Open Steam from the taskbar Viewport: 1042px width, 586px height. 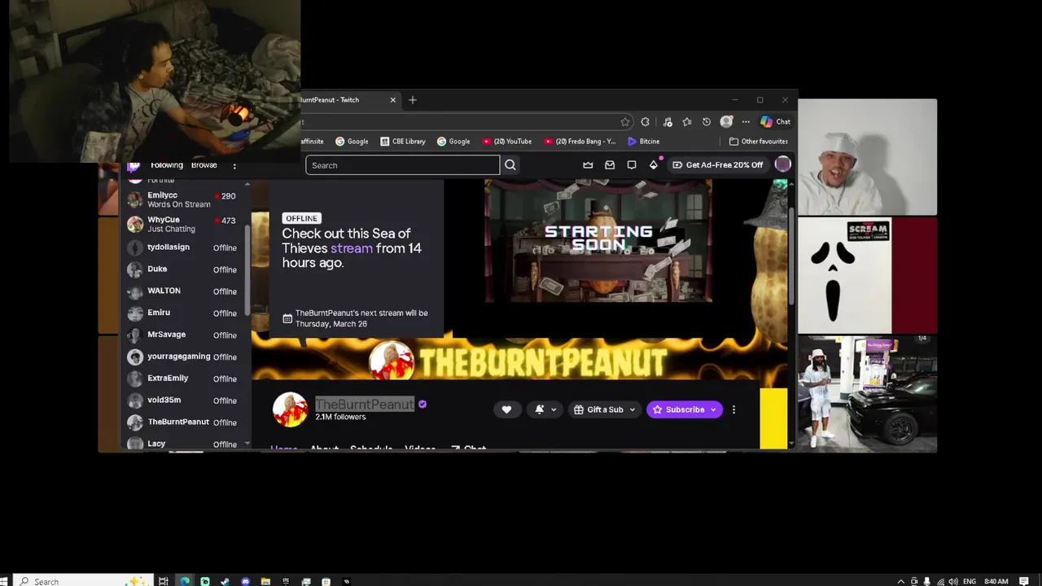(x=225, y=581)
